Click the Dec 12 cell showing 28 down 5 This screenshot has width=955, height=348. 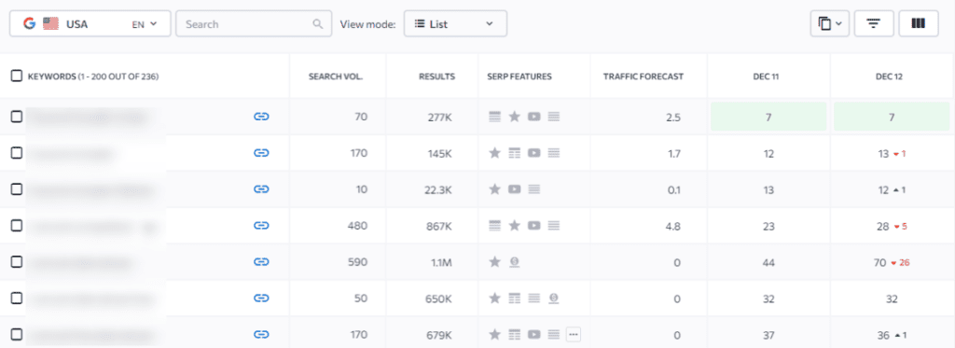893,226
